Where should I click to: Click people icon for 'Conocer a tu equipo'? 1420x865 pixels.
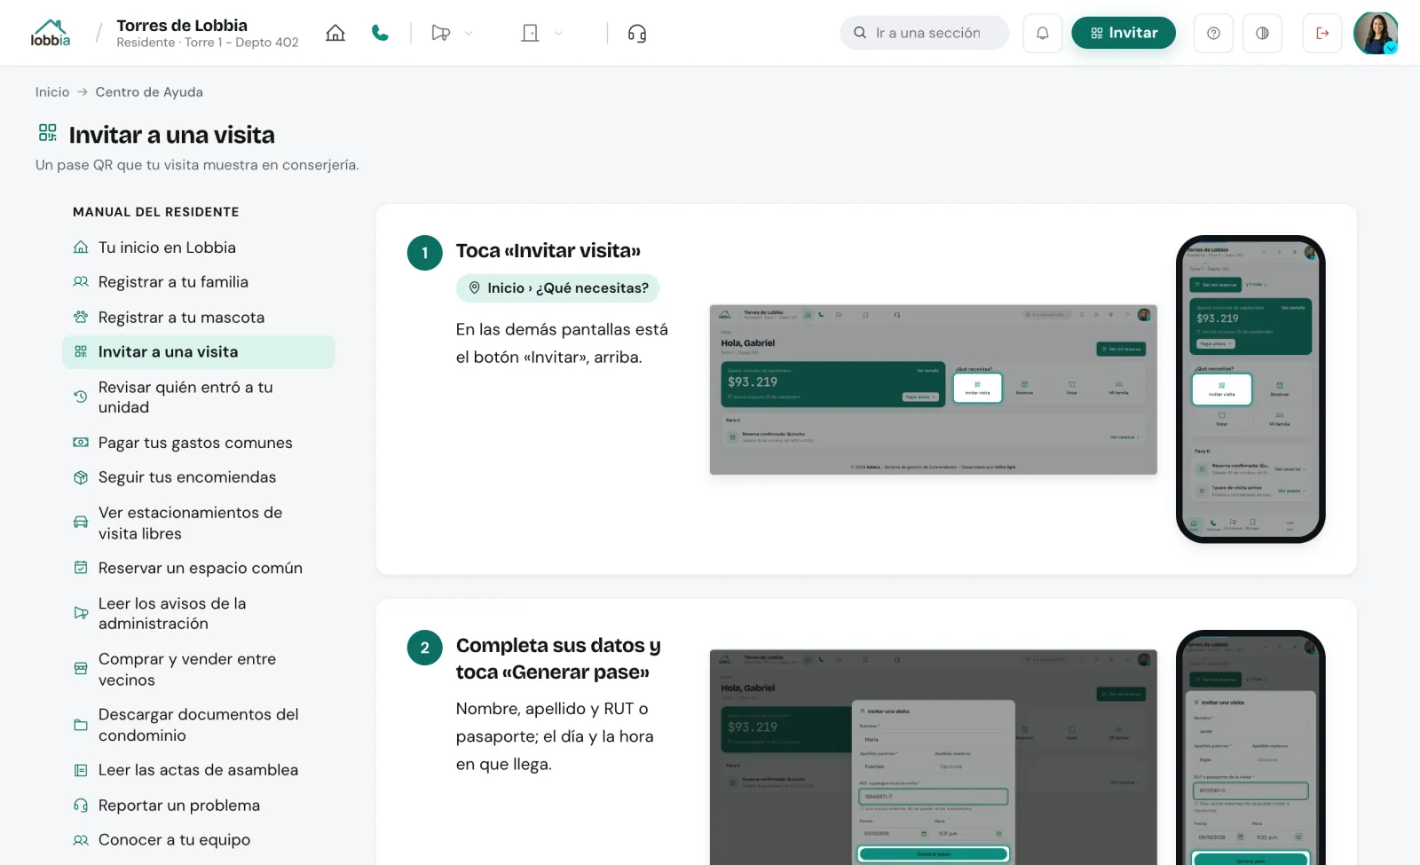tap(81, 840)
